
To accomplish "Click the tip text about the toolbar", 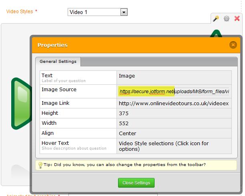I will (x=125, y=164).
